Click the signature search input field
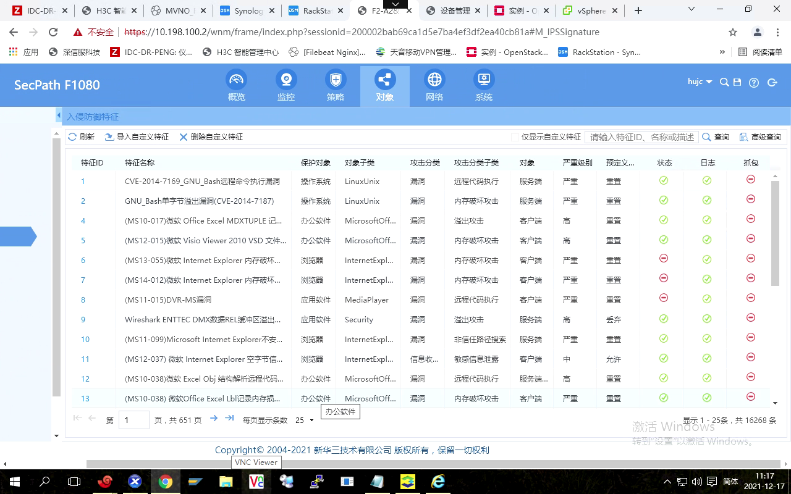Image resolution: width=791 pixels, height=494 pixels. [641, 137]
